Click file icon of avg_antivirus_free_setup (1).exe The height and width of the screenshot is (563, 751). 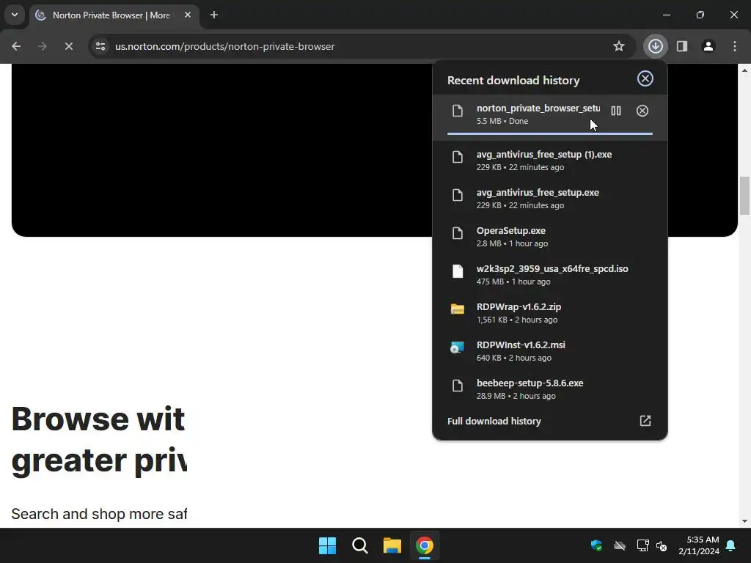coord(458,157)
